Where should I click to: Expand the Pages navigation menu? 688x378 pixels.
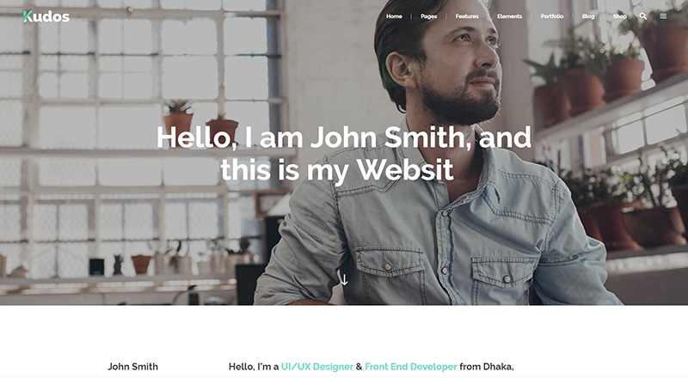(x=428, y=16)
